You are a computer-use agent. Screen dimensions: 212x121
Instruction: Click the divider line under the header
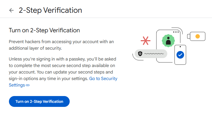(x=106, y=18)
